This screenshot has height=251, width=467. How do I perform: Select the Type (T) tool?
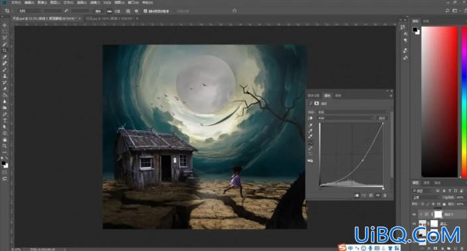5,121
